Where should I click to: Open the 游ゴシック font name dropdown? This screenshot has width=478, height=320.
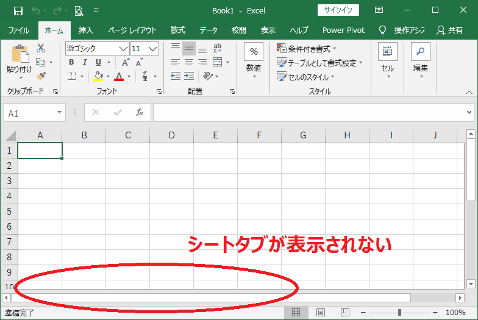(123, 49)
